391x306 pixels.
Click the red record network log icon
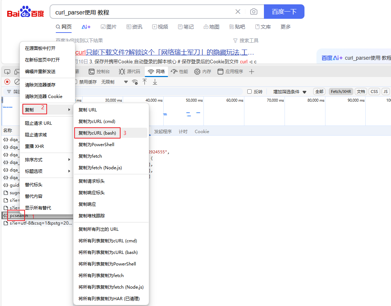point(7,82)
